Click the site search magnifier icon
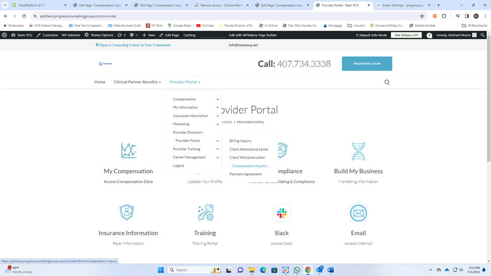This screenshot has height=276, width=491. coord(387,82)
